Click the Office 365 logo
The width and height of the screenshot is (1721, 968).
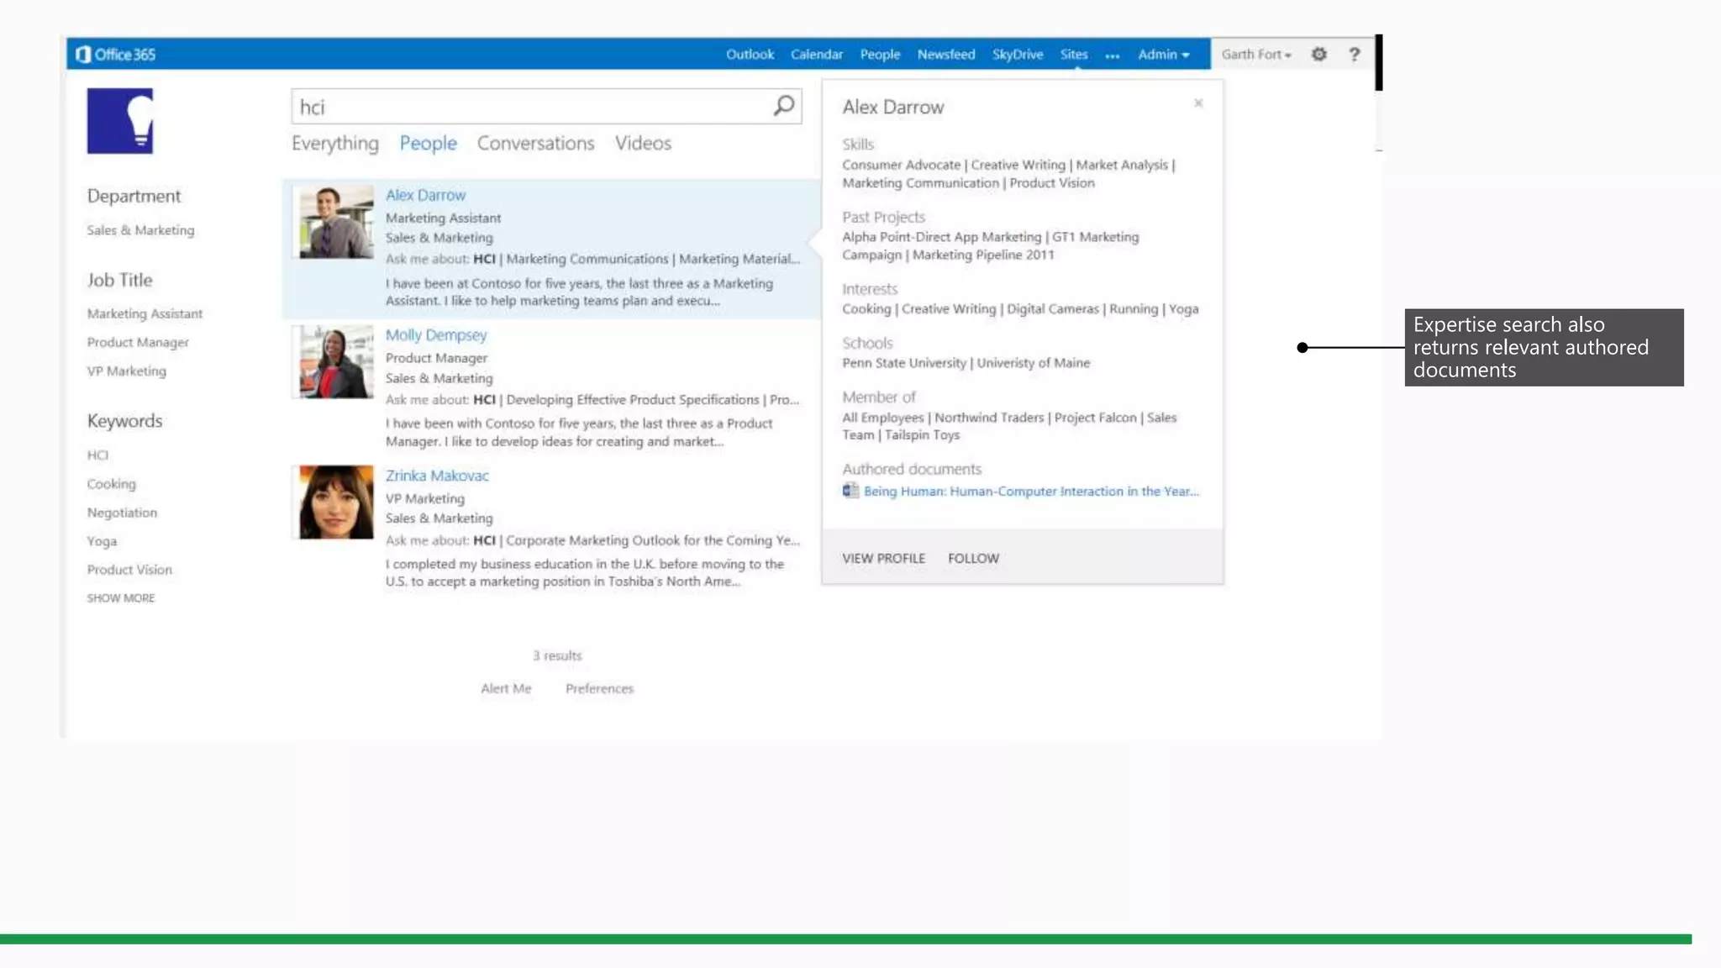pyautogui.click(x=116, y=55)
